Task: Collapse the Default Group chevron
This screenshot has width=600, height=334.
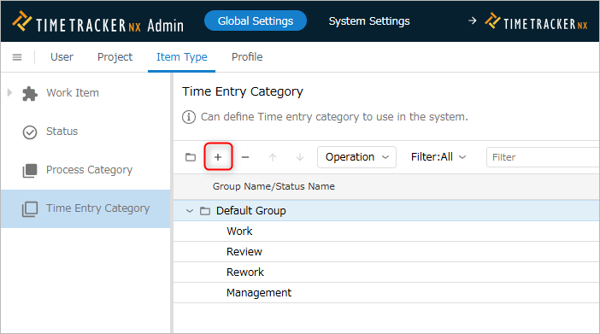Action: pyautogui.click(x=190, y=211)
